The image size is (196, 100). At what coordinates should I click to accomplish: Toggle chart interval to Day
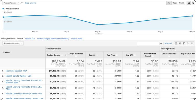(x=169, y=3)
